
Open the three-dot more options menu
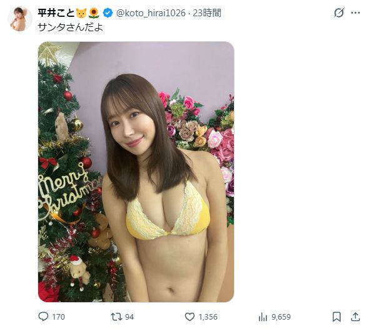355,12
